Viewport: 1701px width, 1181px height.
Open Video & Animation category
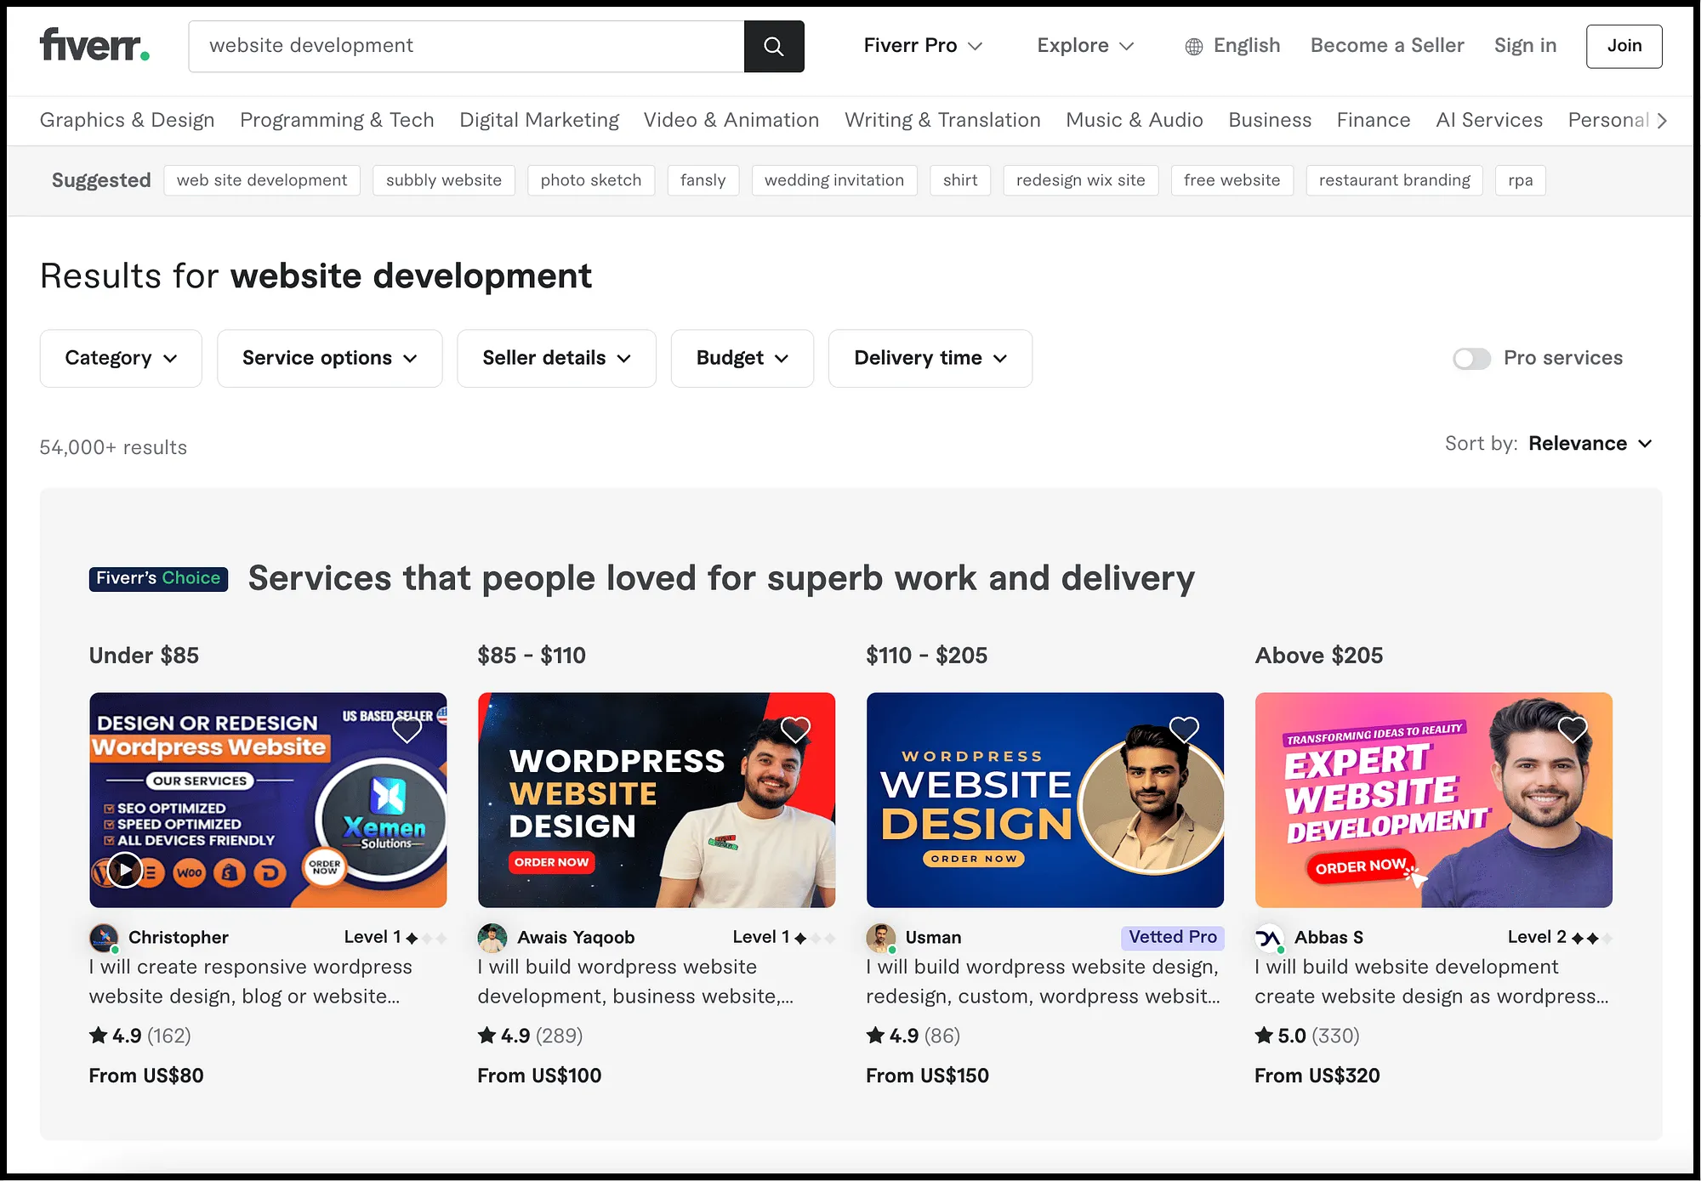[731, 121]
